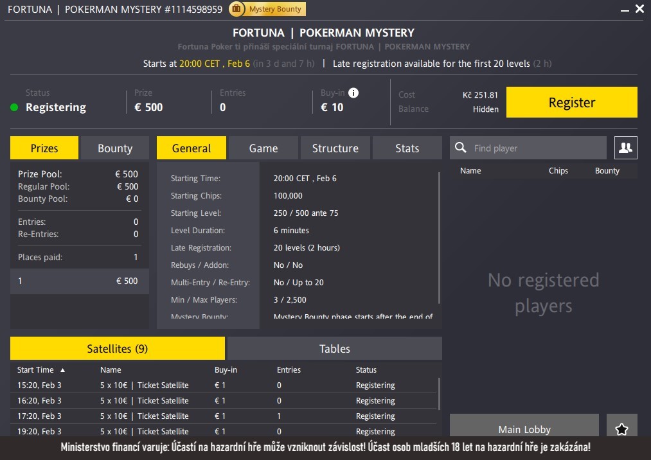Click the General info panel scrollbar
Image resolution: width=651 pixels, height=460 pixels.
[x=439, y=238]
